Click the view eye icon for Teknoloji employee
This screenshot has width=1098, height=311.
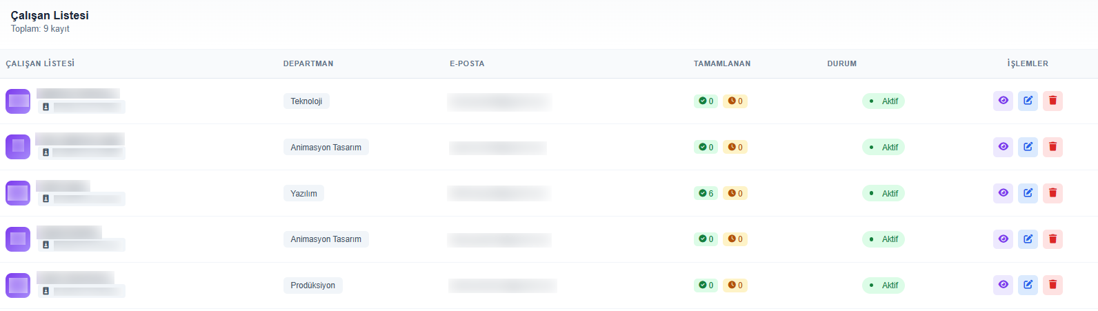[x=1003, y=101]
